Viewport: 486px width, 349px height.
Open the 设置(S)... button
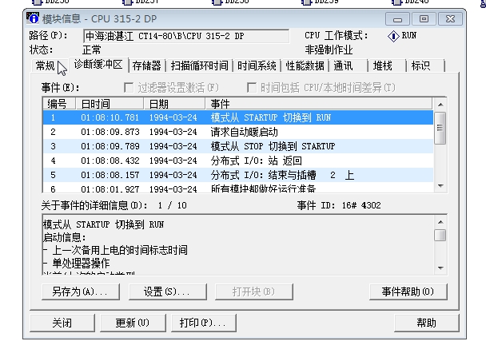coord(167,291)
